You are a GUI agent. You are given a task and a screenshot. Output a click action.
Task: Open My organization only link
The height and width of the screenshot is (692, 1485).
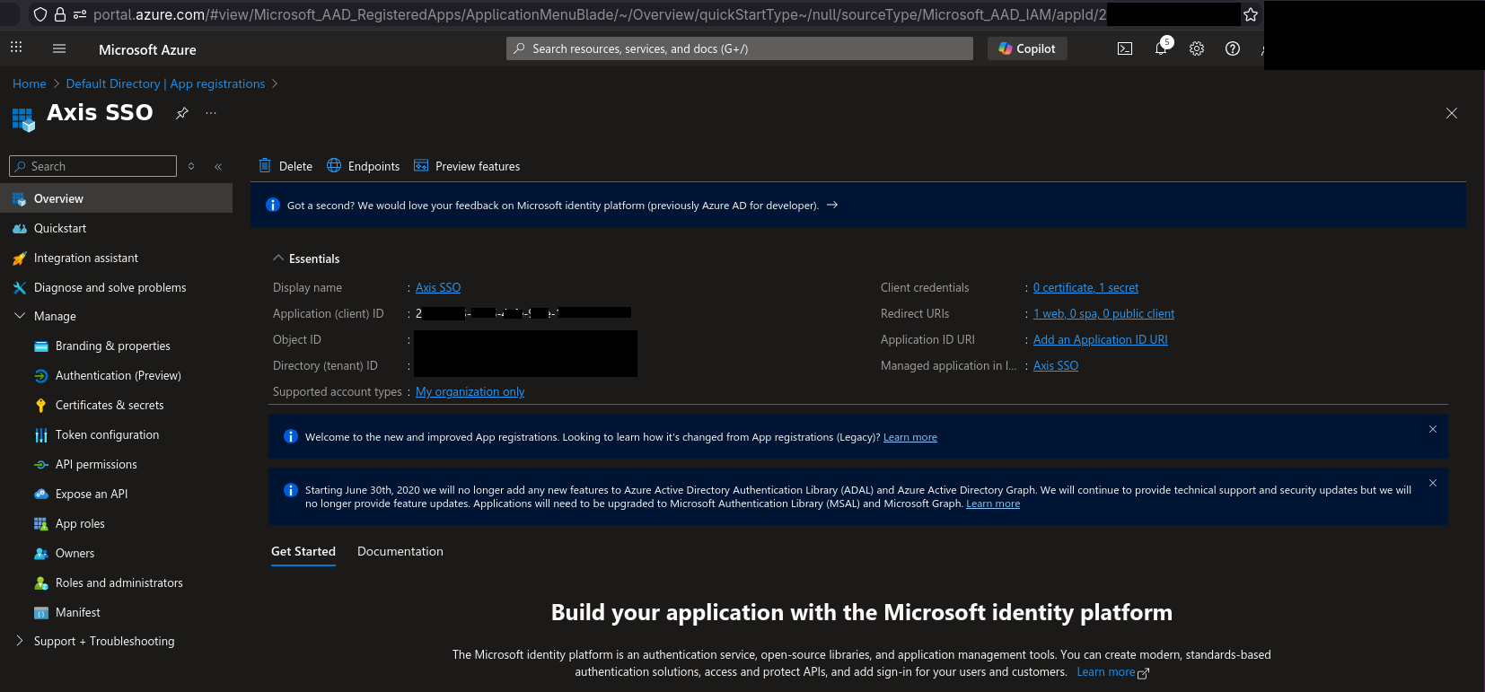coord(470,391)
